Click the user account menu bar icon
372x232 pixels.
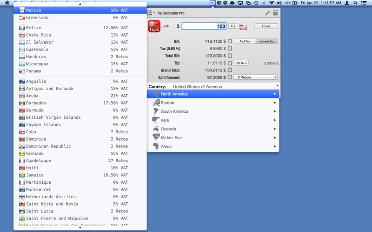[x=347, y=3]
